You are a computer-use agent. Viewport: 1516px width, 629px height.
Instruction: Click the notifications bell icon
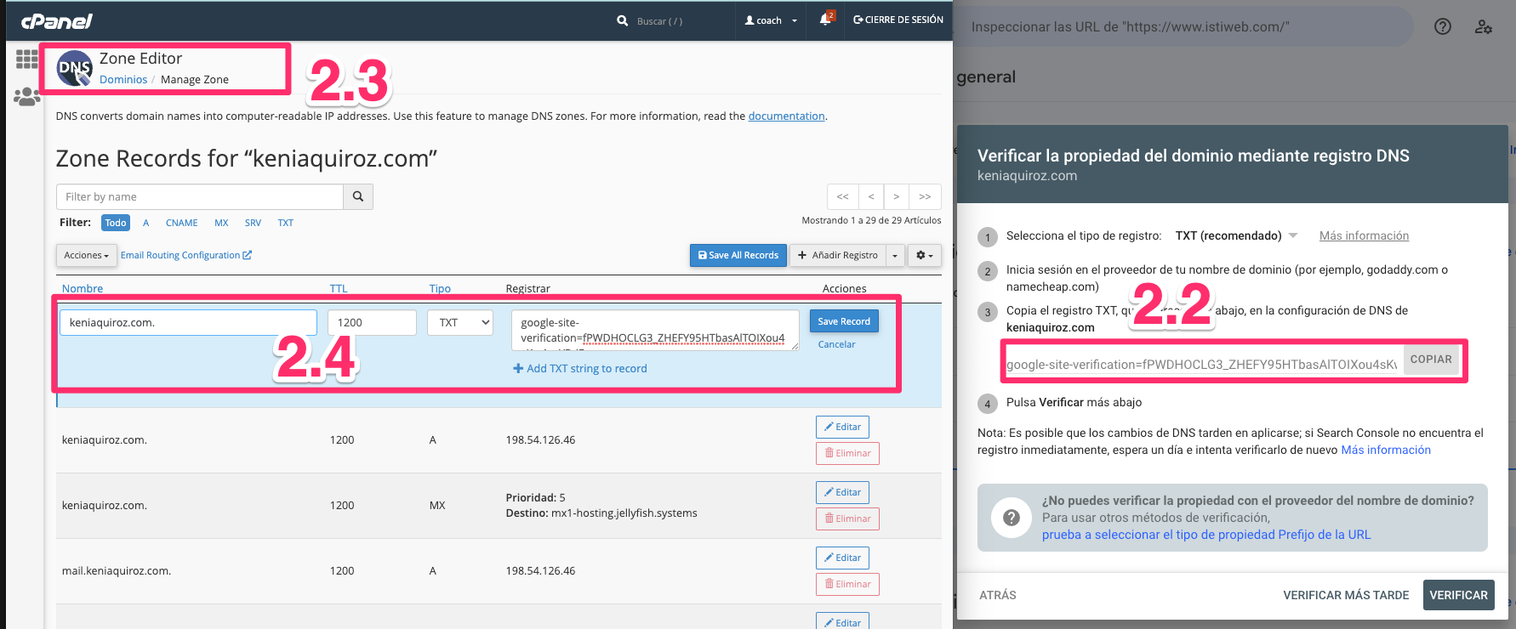pos(825,20)
